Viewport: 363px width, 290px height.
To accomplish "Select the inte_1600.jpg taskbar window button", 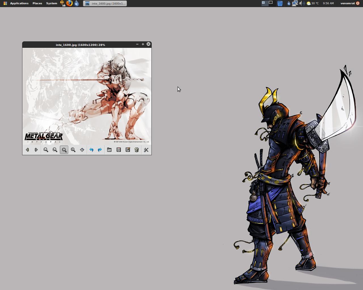I will click(x=105, y=3).
